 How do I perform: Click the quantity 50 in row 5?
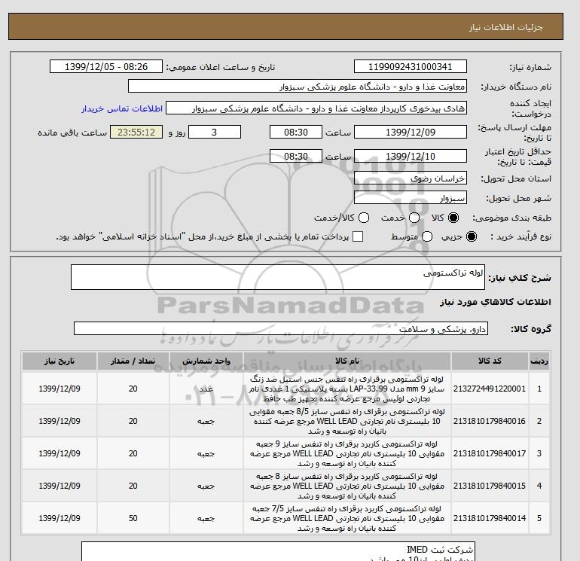click(133, 518)
